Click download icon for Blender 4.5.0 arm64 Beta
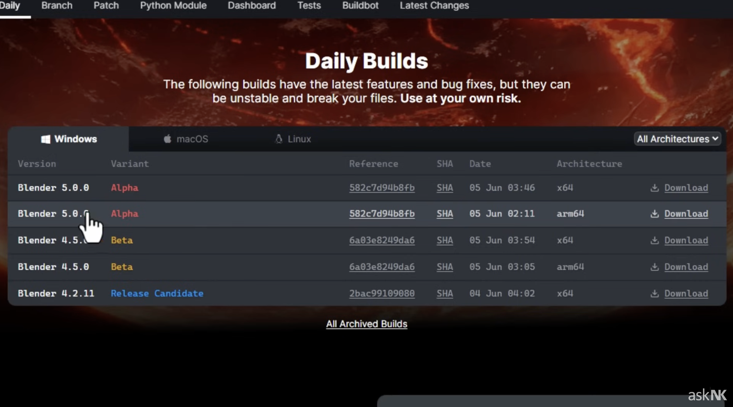The height and width of the screenshot is (407, 733). (x=654, y=267)
